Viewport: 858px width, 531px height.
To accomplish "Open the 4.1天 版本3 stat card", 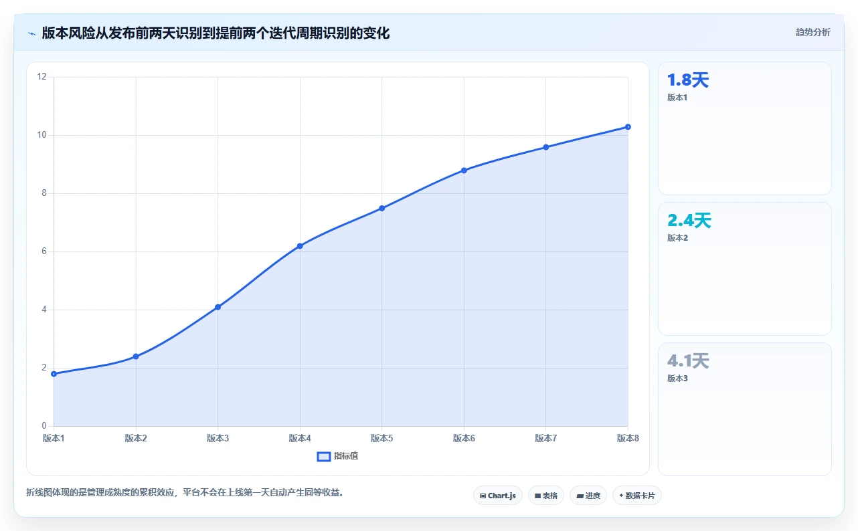I will tap(745, 409).
